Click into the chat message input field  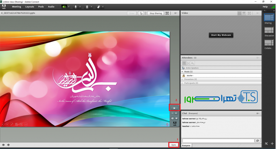point(218,141)
